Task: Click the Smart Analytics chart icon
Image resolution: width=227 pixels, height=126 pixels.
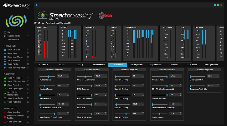Action: pos(5,112)
